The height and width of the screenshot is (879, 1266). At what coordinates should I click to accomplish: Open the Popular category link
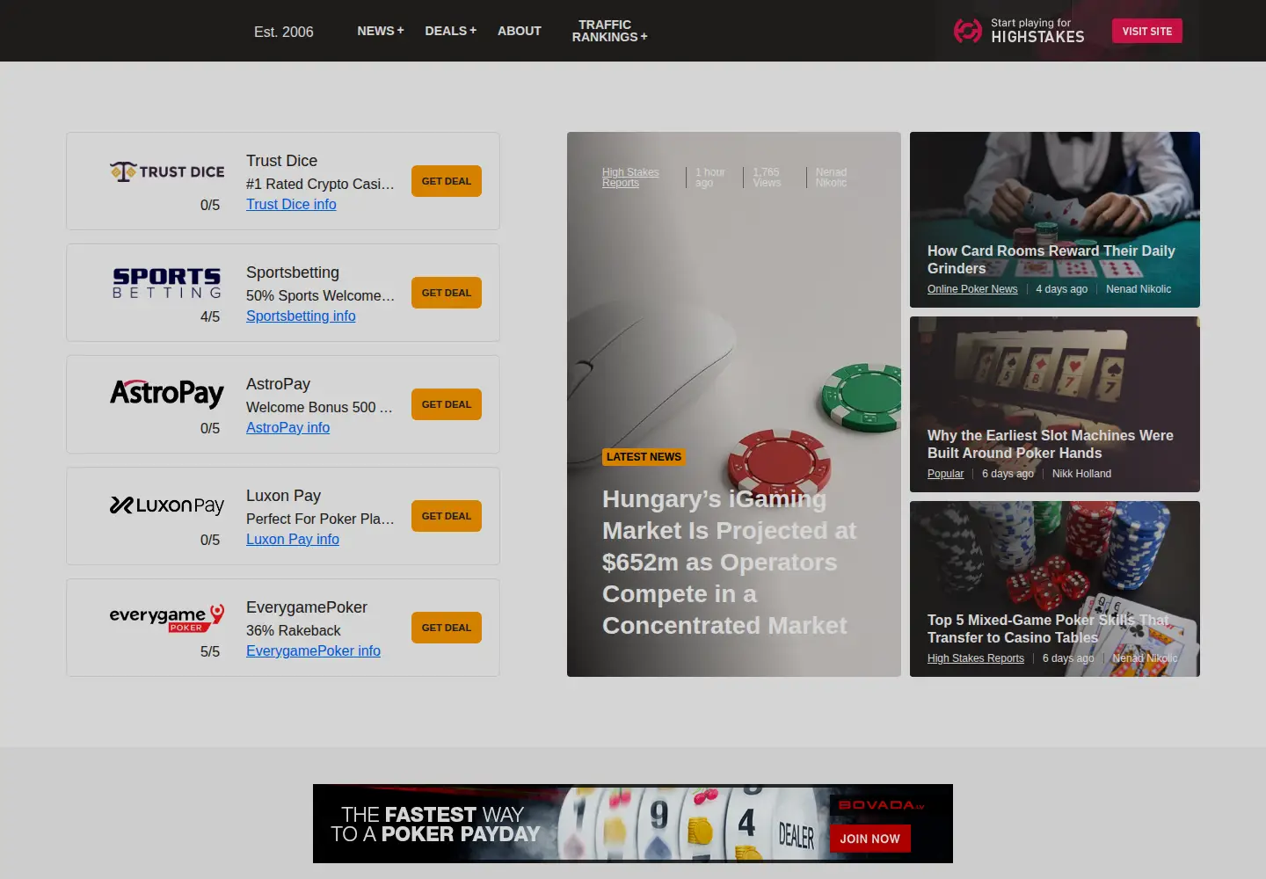pyautogui.click(x=945, y=474)
